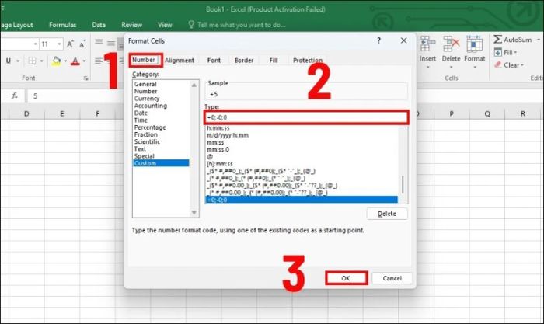Click the Fill Color paint bucket icon
The image size is (544, 324).
[x=56, y=61]
